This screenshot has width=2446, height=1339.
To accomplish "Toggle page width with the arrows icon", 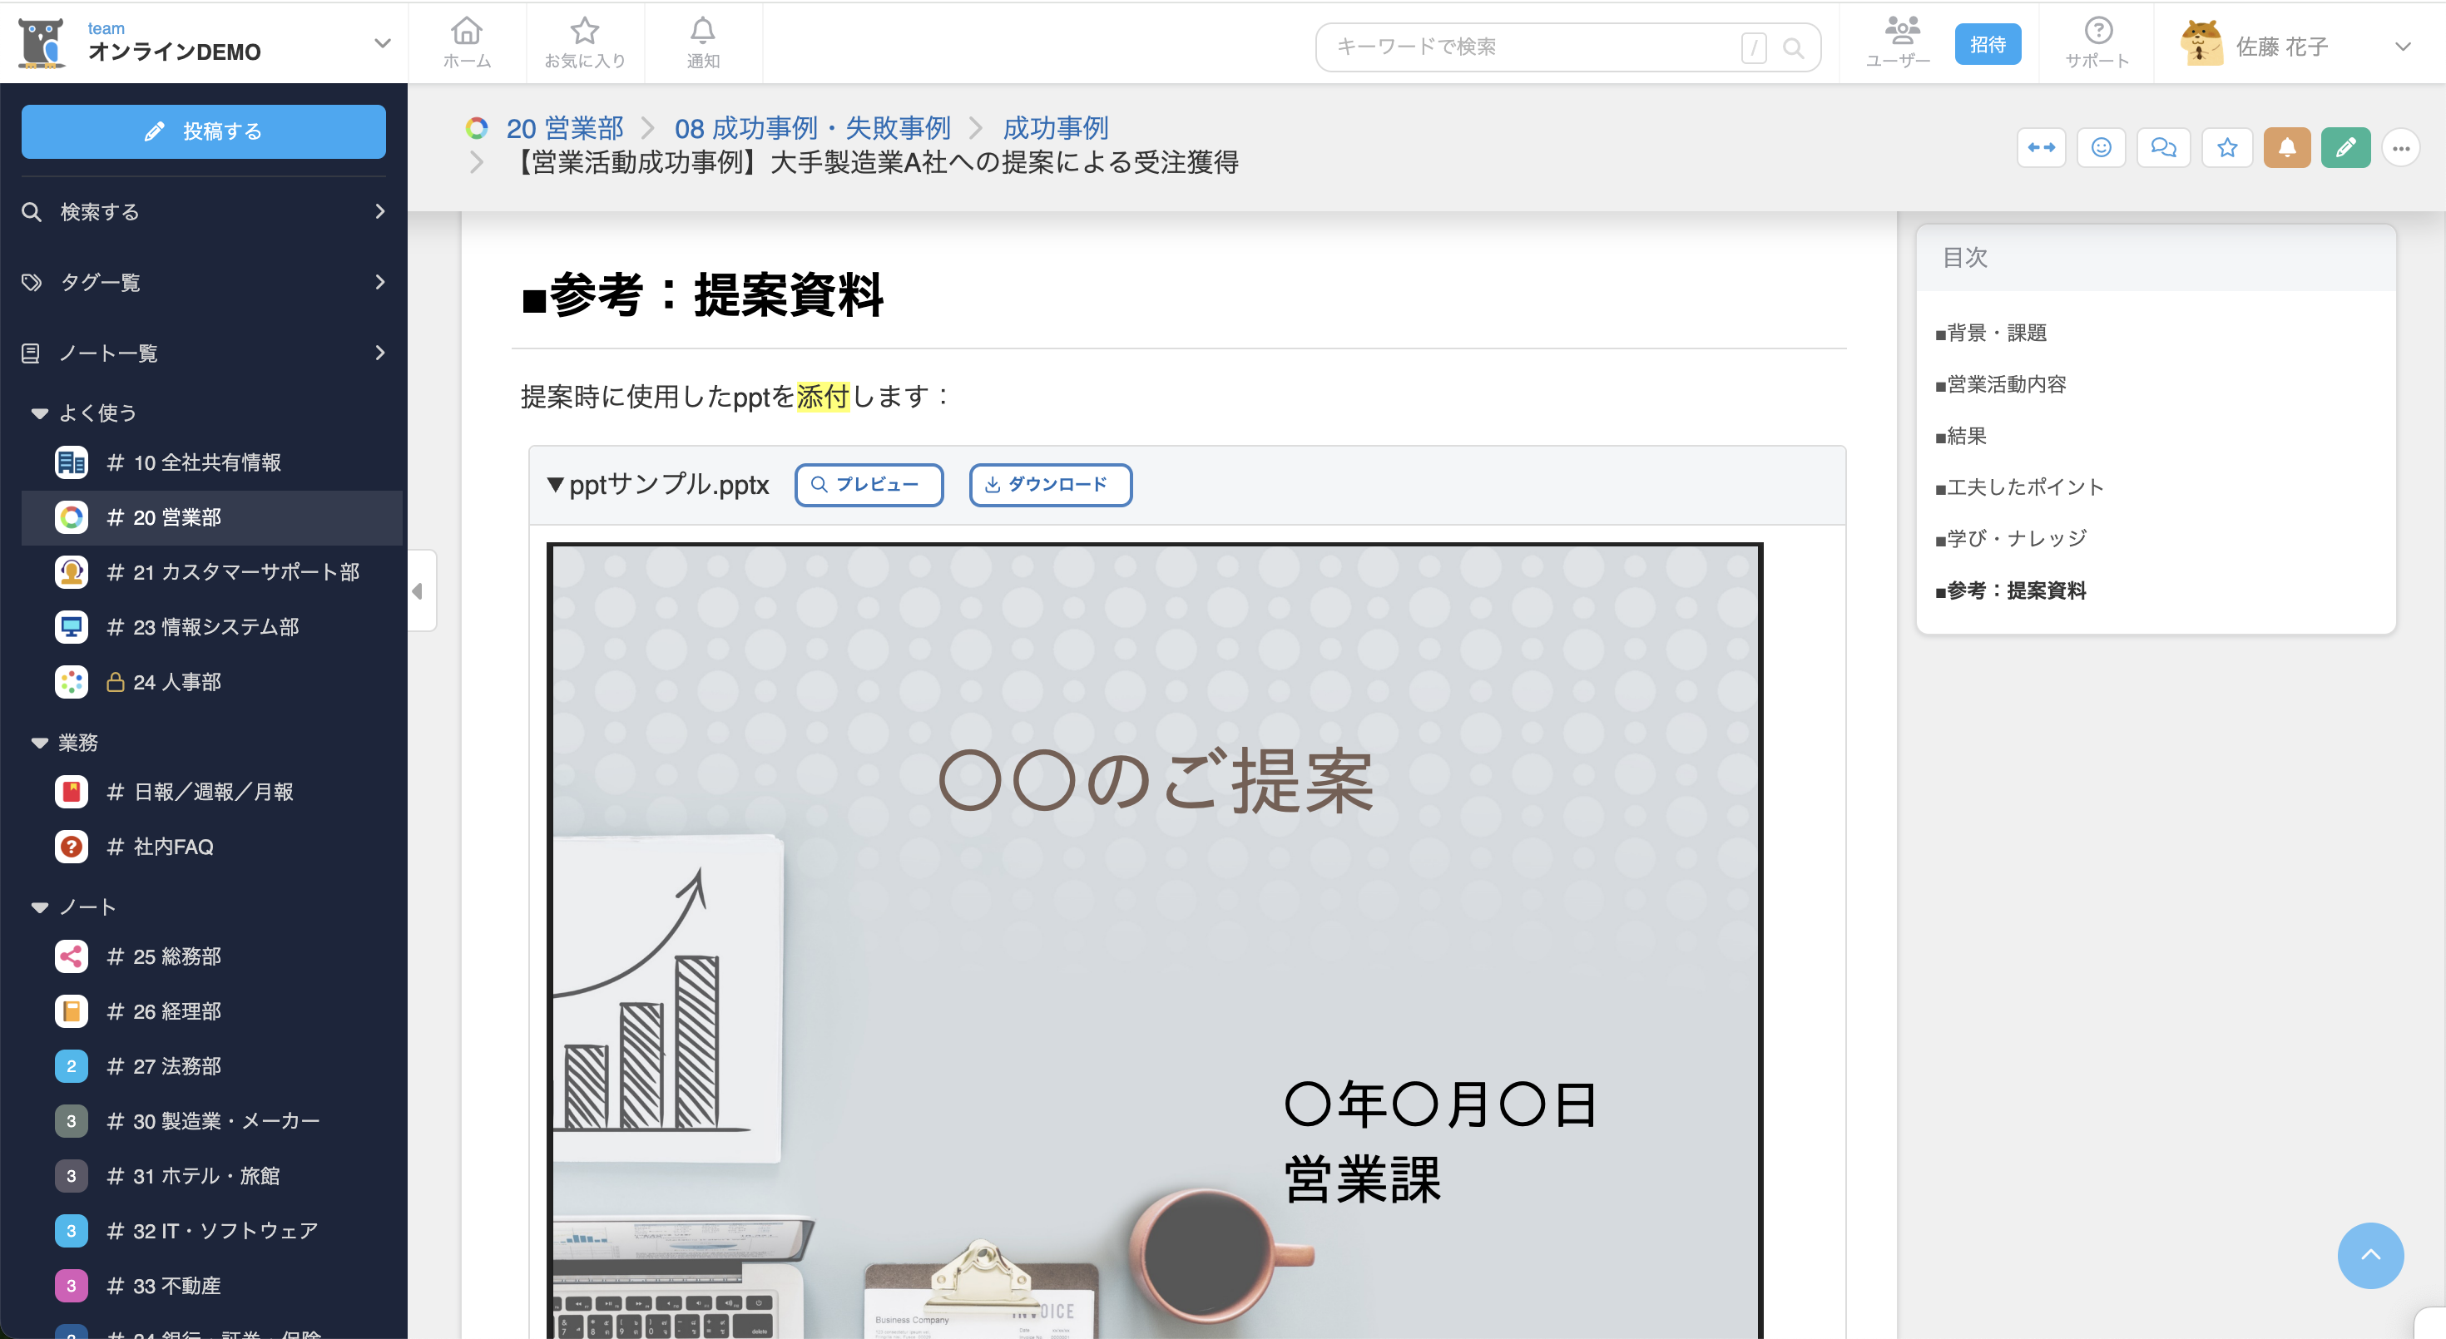I will 2041,147.
